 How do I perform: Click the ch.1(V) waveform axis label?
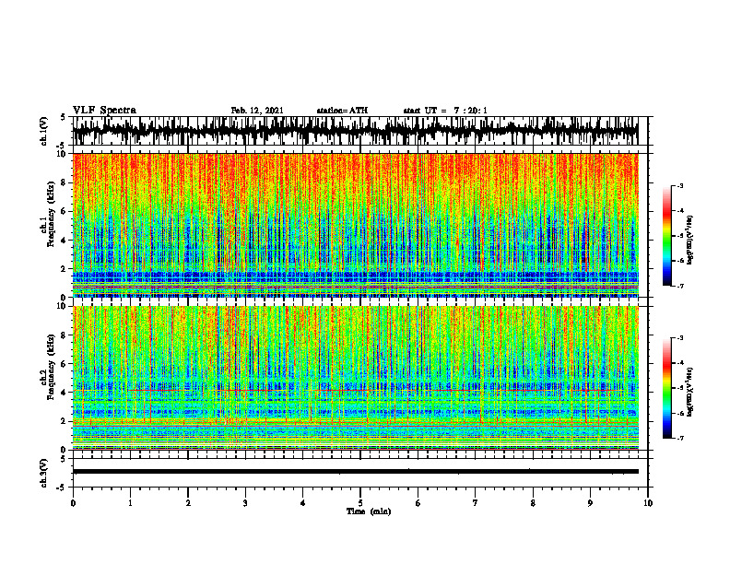(x=44, y=131)
